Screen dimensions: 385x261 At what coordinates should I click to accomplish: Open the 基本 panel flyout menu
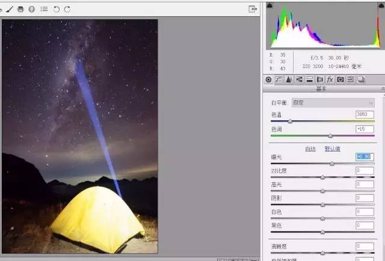click(383, 88)
